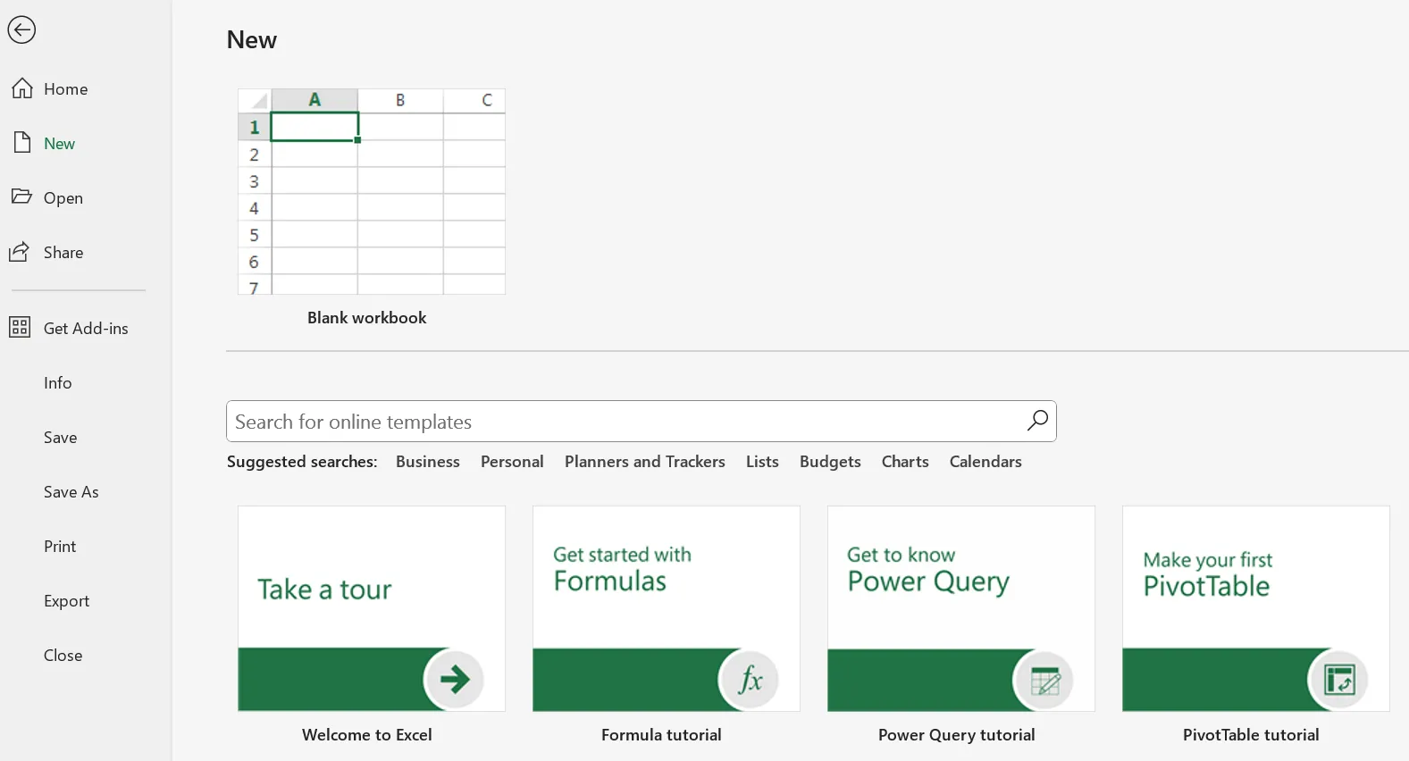1409x761 pixels.
Task: Click the New page icon
Action: point(22,143)
